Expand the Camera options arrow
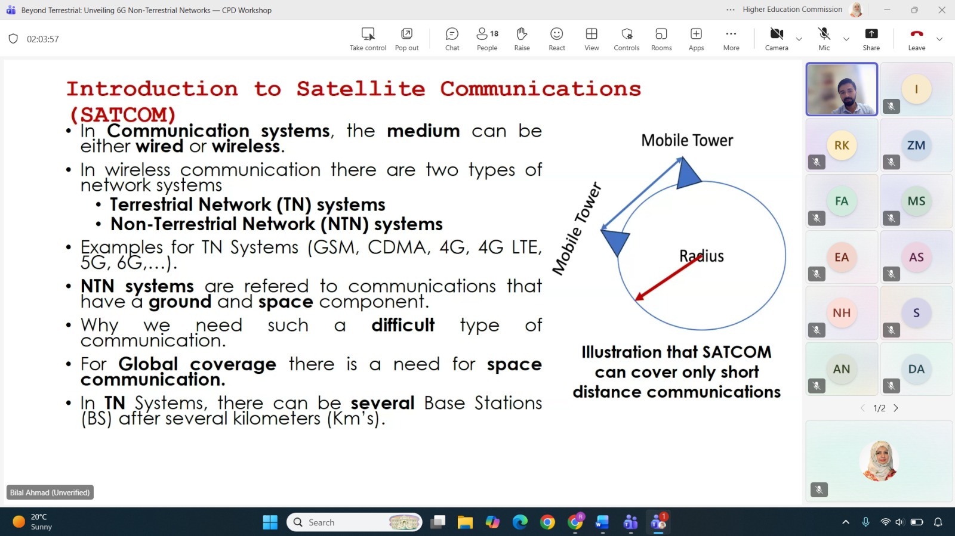Image resolution: width=955 pixels, height=536 pixels. [x=799, y=39]
